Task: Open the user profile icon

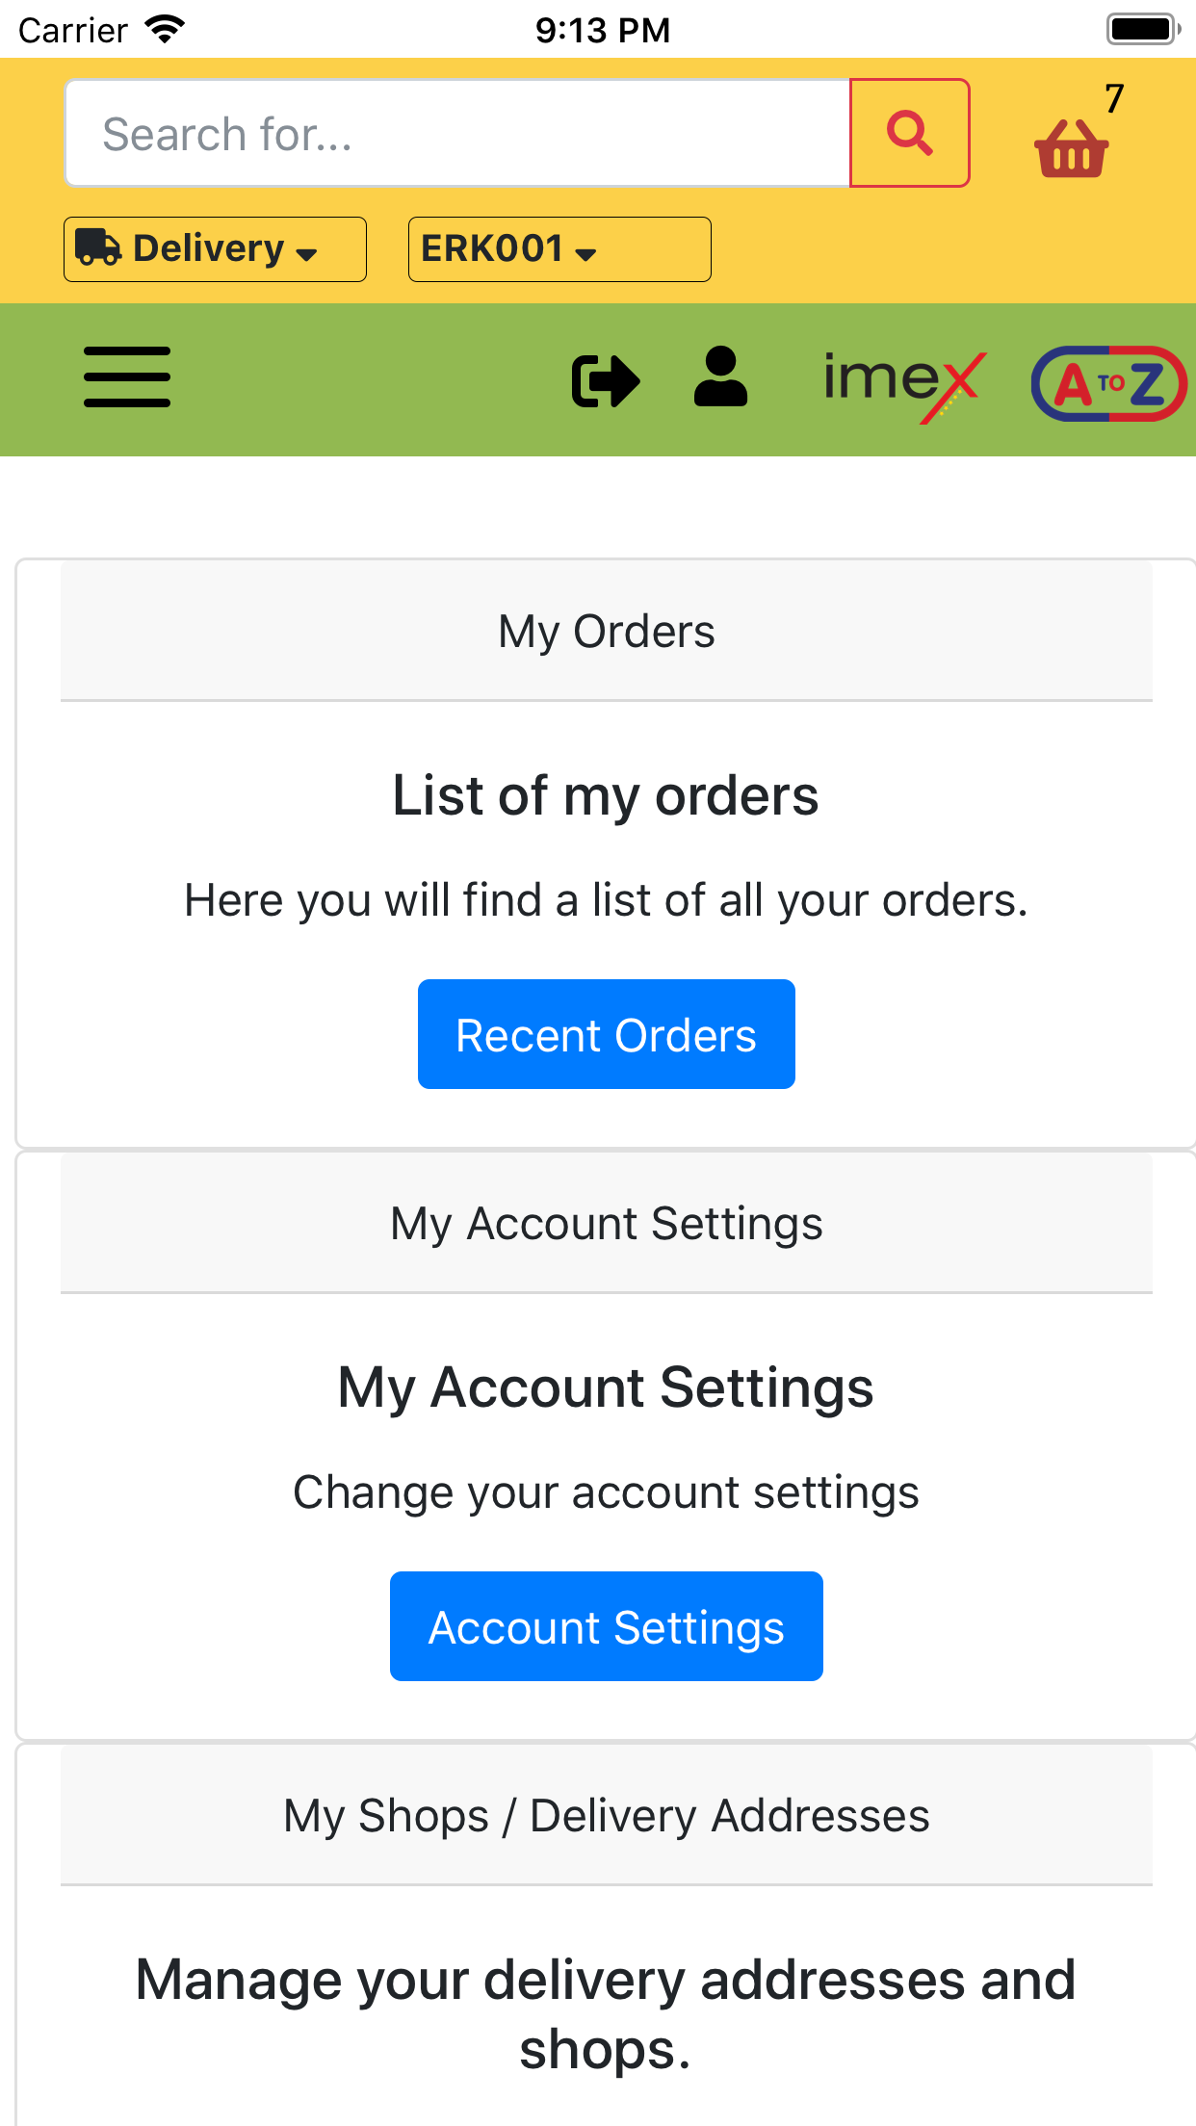Action: point(720,377)
